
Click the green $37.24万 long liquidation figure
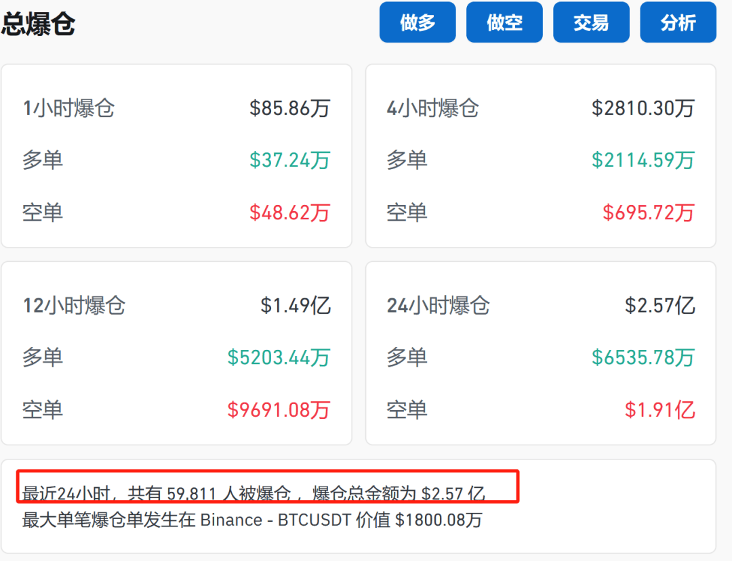tap(291, 160)
